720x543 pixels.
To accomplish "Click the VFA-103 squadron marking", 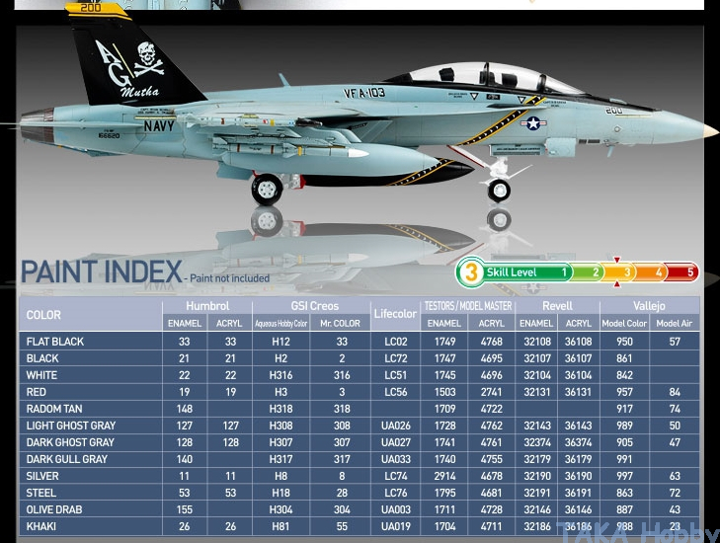I will [364, 93].
